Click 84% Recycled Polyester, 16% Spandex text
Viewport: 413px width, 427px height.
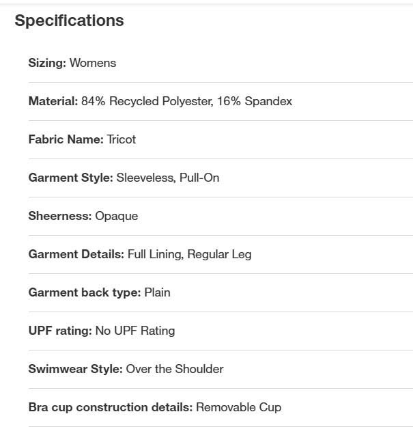coord(186,101)
